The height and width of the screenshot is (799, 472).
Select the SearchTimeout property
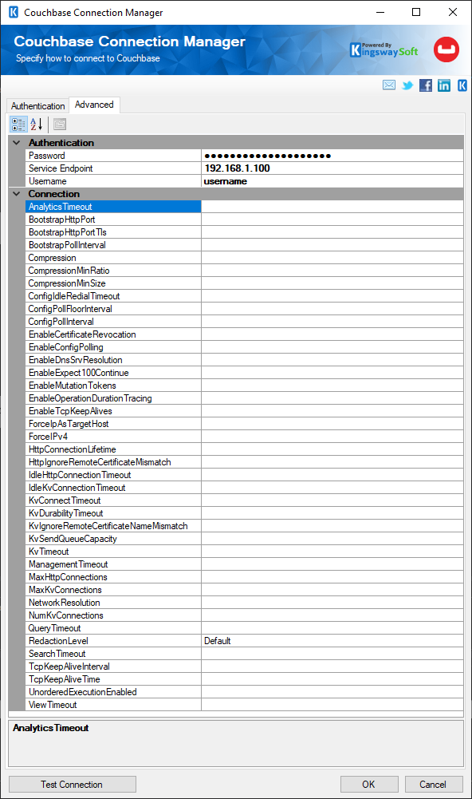(x=113, y=653)
